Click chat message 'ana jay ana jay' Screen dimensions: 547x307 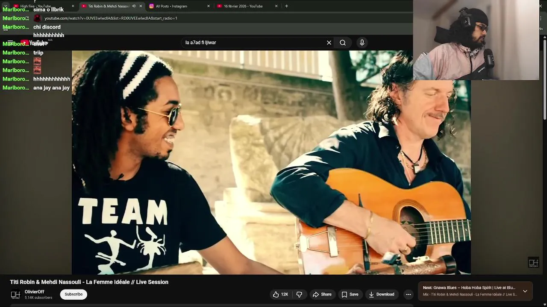point(51,88)
